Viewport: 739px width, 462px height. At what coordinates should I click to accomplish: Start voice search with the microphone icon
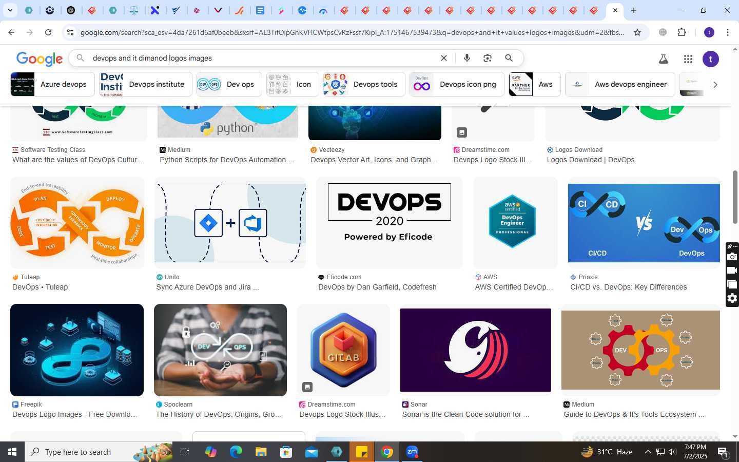tap(467, 58)
